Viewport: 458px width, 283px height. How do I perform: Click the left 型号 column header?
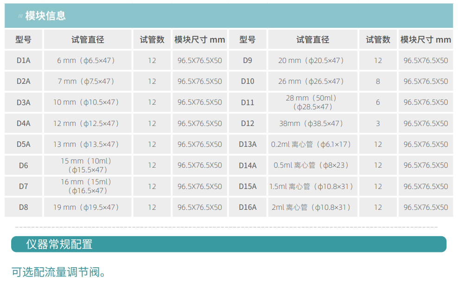point(23,39)
